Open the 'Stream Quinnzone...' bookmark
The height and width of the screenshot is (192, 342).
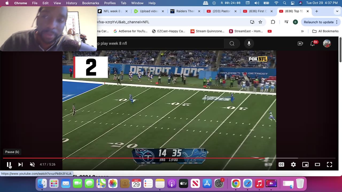(207, 31)
